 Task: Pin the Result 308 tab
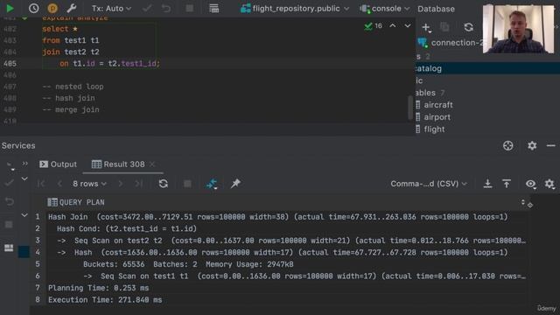[x=235, y=184]
